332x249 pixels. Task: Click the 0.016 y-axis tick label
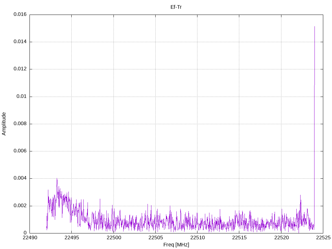coord(20,15)
